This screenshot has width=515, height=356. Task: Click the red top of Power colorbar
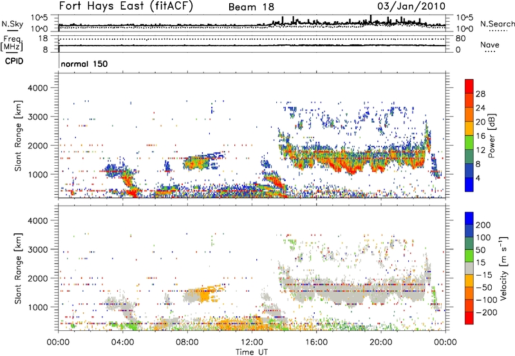[469, 86]
